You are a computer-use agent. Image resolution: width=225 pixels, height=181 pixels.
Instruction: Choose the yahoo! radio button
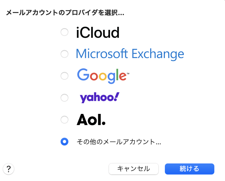point(64,98)
